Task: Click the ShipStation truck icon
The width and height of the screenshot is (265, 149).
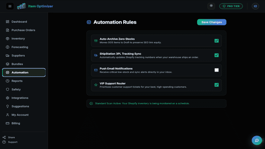Action: (x=96, y=55)
